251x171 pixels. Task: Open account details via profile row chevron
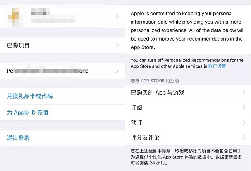pos(117,16)
